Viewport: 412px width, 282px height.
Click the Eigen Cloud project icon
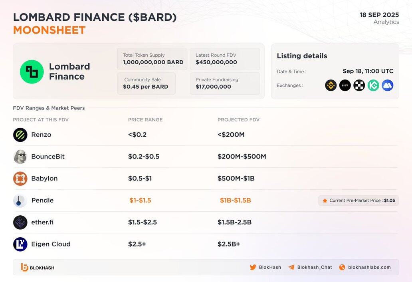point(20,244)
